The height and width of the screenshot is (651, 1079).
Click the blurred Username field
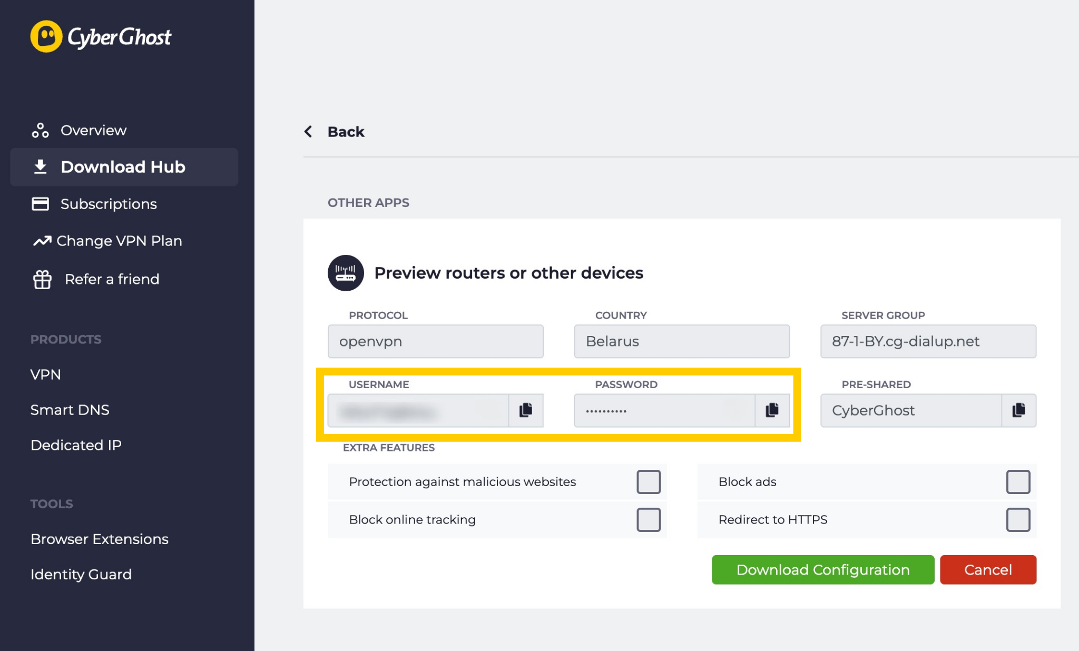pos(418,410)
